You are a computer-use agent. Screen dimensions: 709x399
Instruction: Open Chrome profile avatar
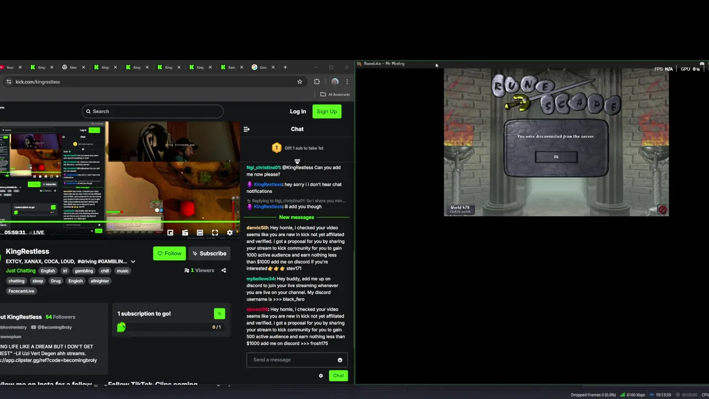tap(335, 82)
